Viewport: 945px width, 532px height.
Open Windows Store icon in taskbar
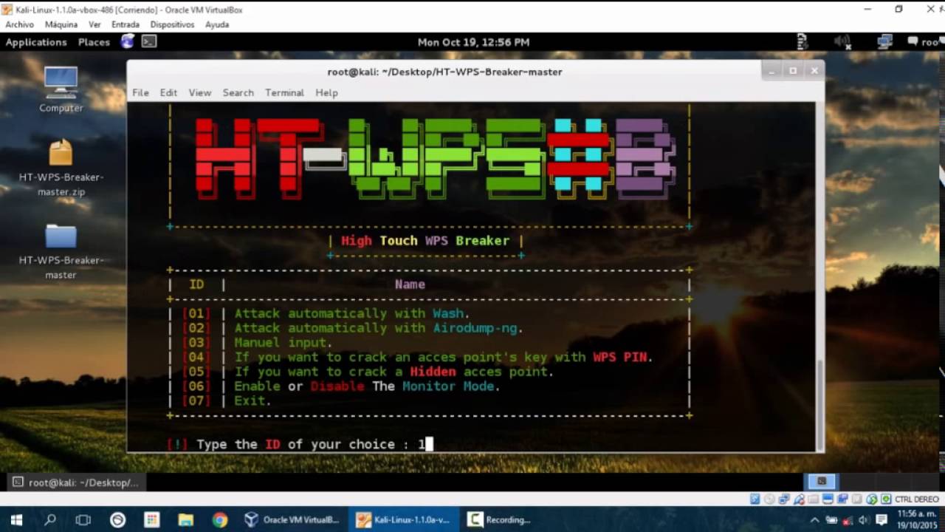coord(151,520)
